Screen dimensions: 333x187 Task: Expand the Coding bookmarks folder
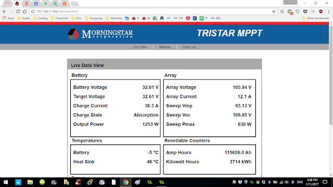pyautogui.click(x=40, y=18)
